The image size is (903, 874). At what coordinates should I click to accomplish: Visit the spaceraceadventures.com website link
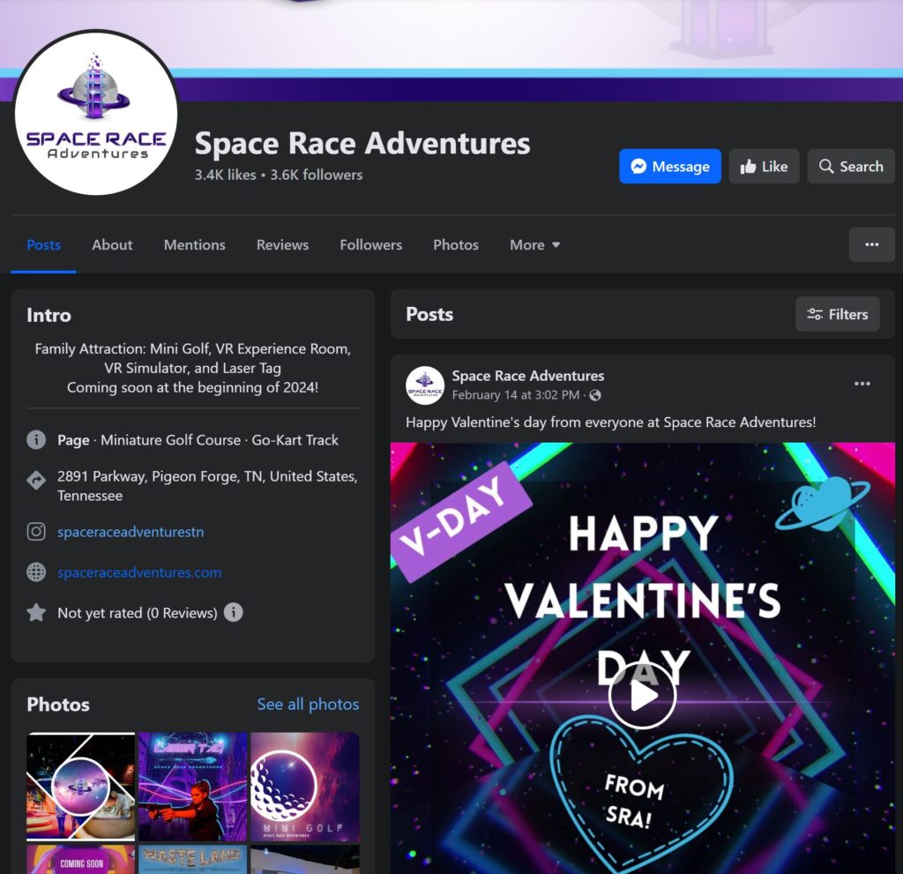click(139, 572)
